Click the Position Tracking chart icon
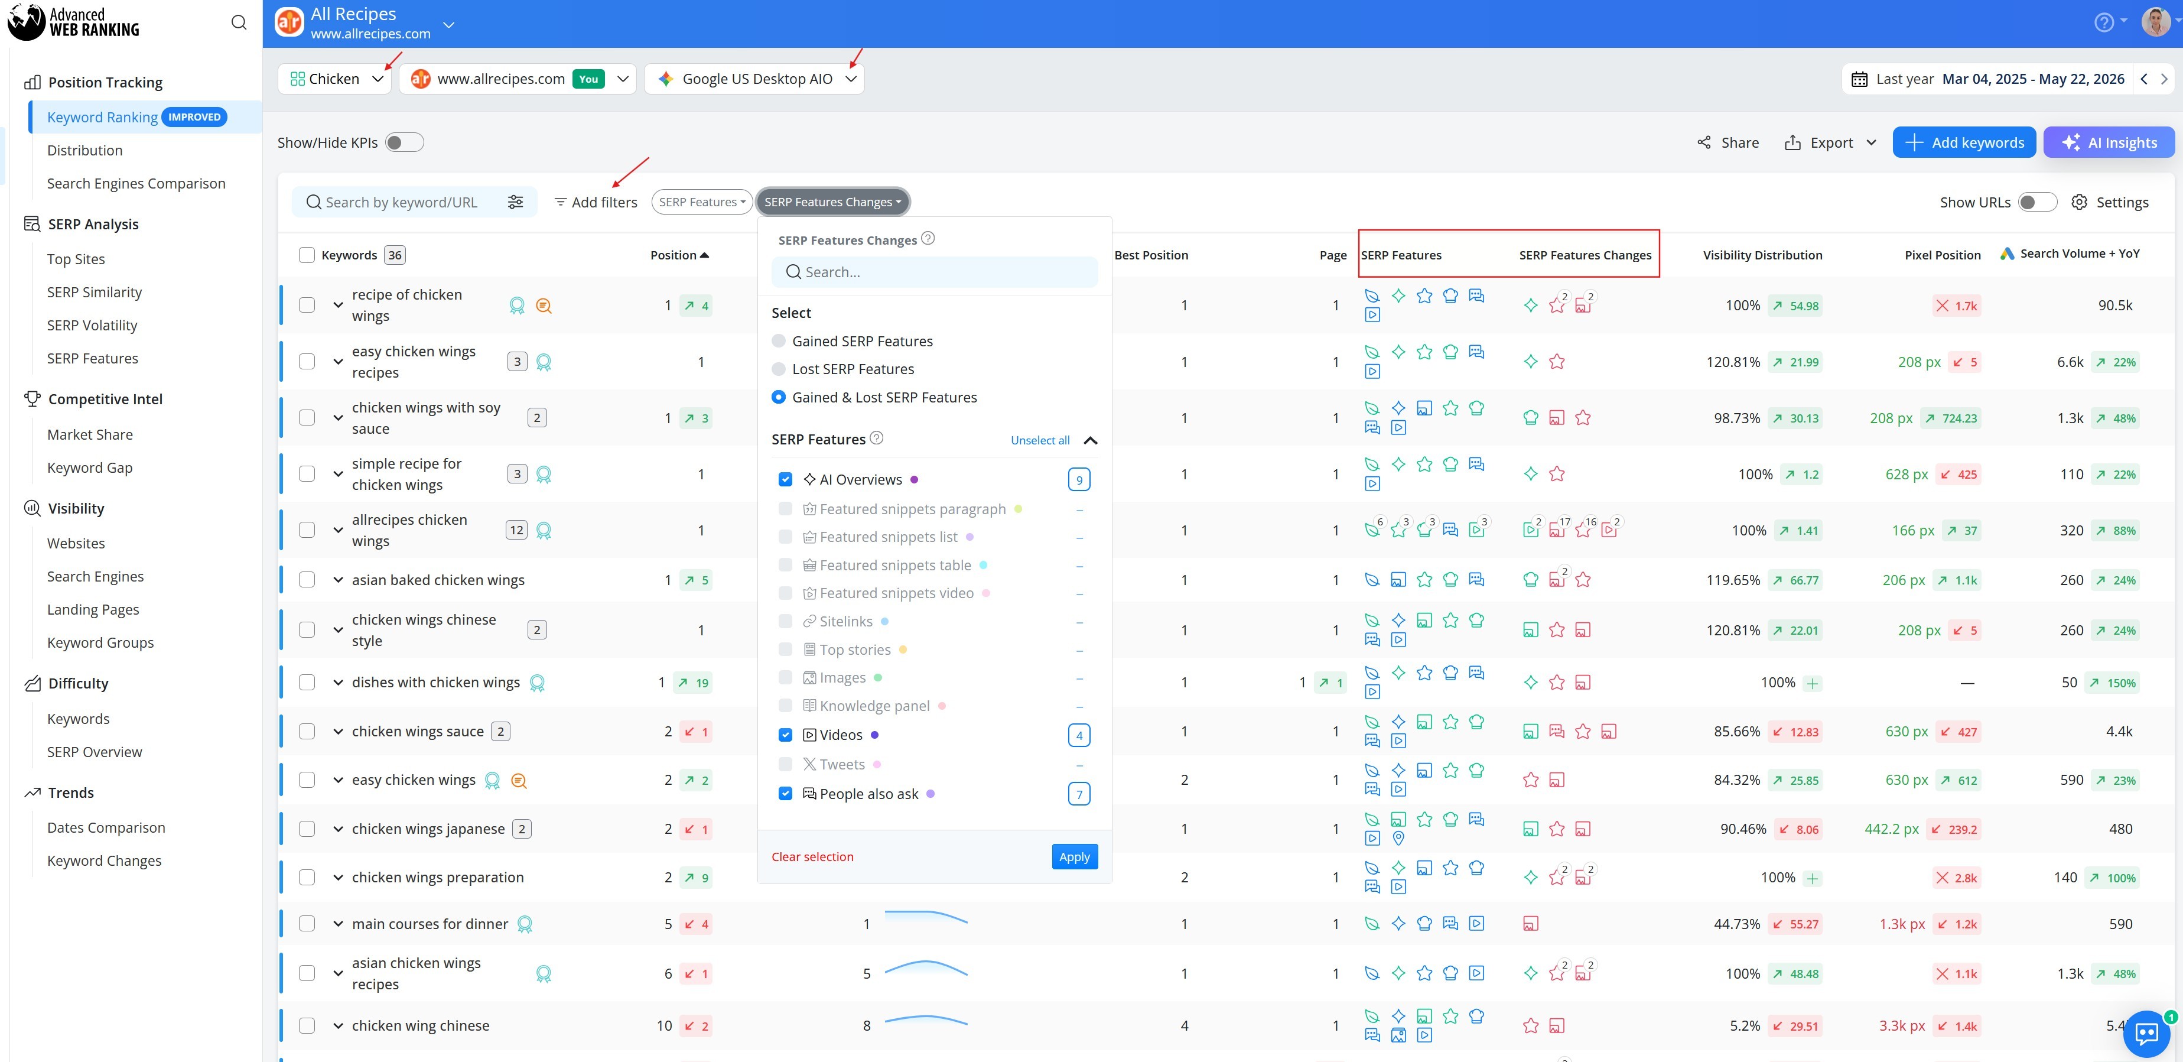 [32, 82]
